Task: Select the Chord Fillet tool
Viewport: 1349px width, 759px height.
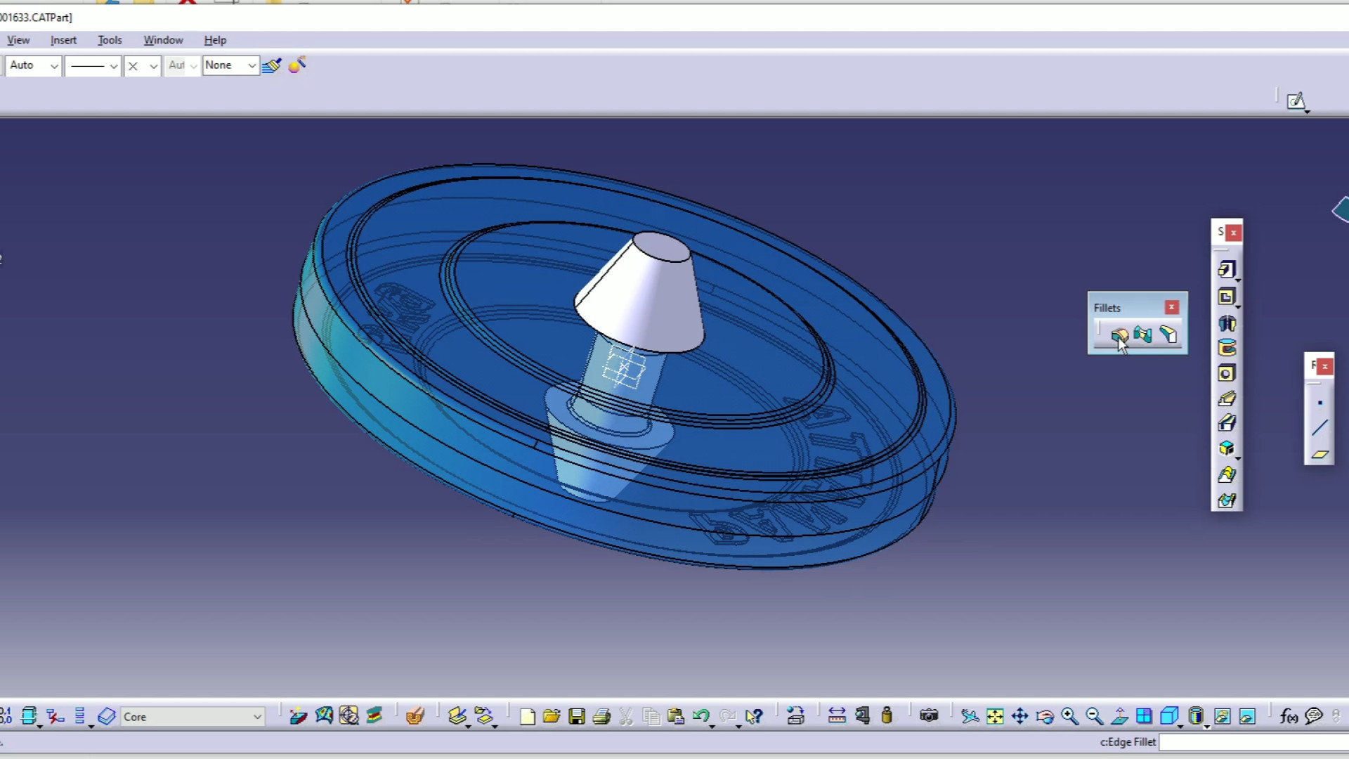Action: coord(1168,335)
